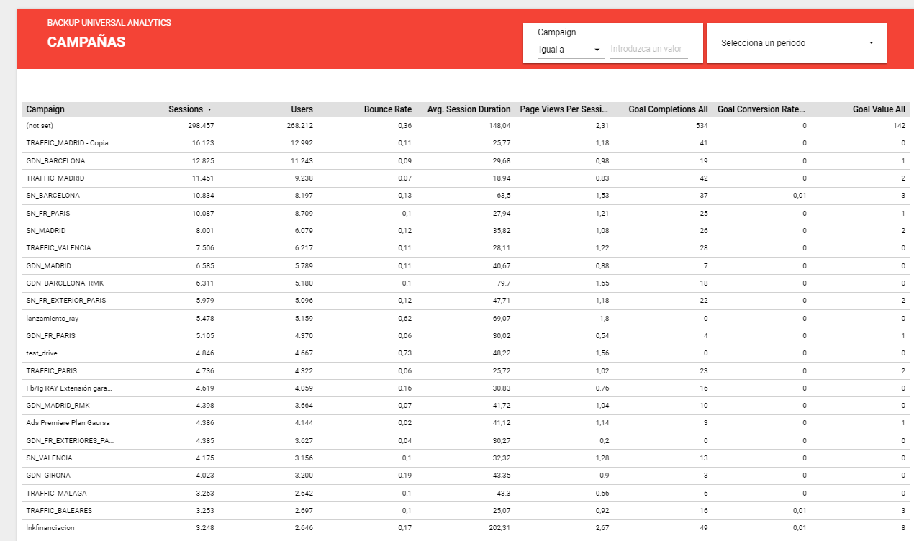Sort by Page Views Per Session header
The width and height of the screenshot is (914, 541).
(564, 109)
